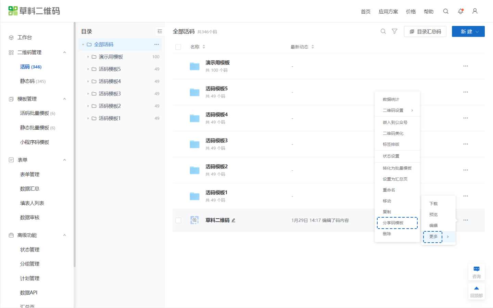Open the 咨询 chat widget
493x308 pixels.
point(476,272)
